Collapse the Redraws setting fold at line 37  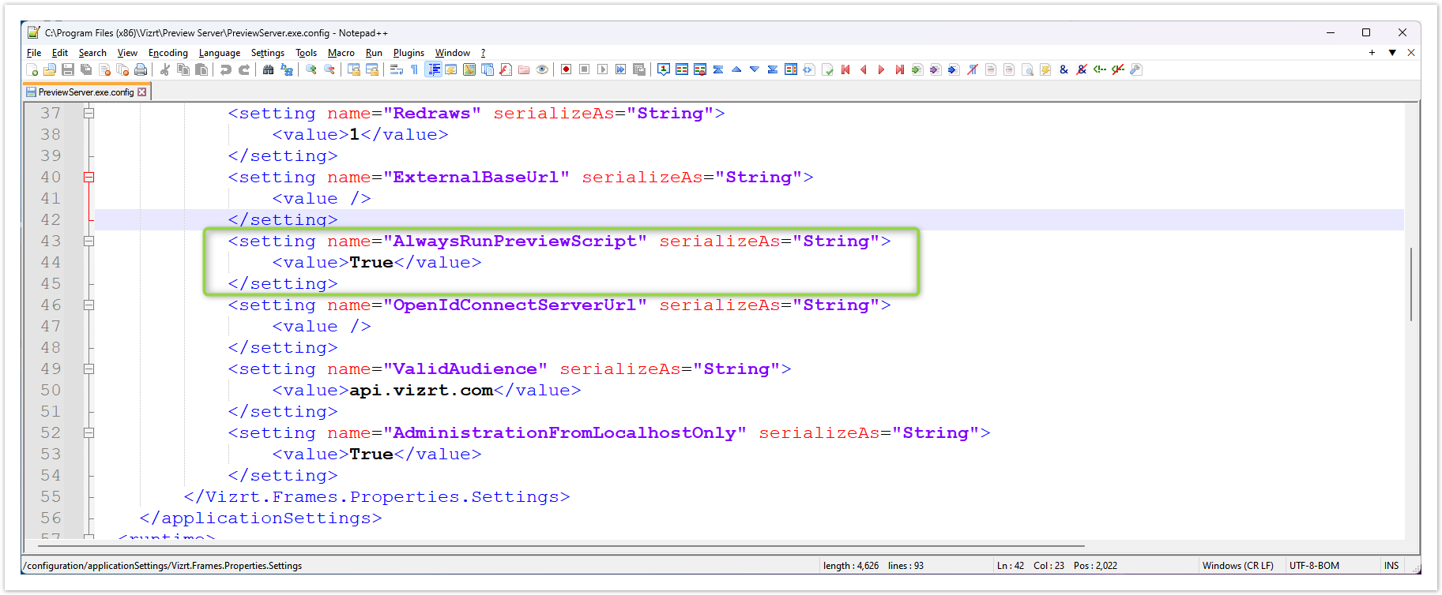[x=89, y=113]
